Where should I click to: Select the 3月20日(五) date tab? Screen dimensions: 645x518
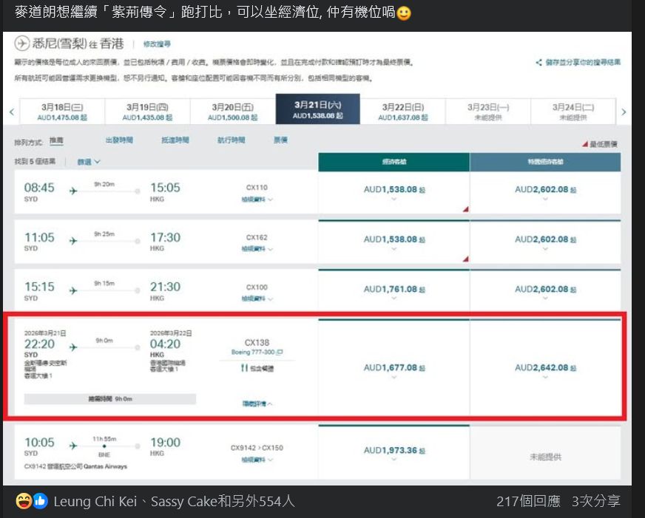(233, 111)
